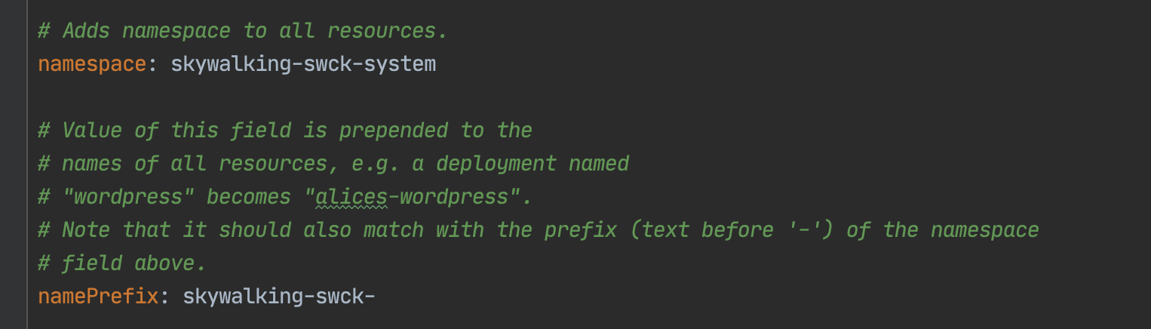Select the skywalking-swck-system namespace value
The image size is (1151, 329).
(303, 64)
